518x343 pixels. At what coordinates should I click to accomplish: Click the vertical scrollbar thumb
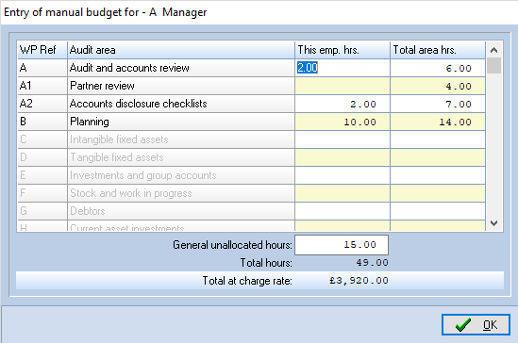tap(493, 66)
